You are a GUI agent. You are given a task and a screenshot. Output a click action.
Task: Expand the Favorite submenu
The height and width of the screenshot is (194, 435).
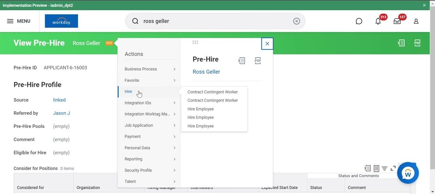click(x=150, y=80)
